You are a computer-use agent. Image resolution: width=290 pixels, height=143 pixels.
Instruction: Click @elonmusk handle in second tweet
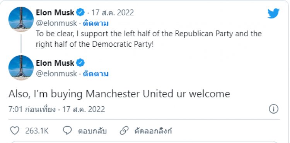pos(56,74)
